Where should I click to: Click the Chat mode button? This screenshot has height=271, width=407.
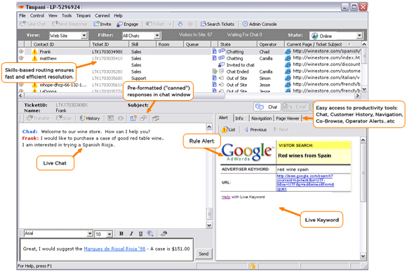(267, 107)
